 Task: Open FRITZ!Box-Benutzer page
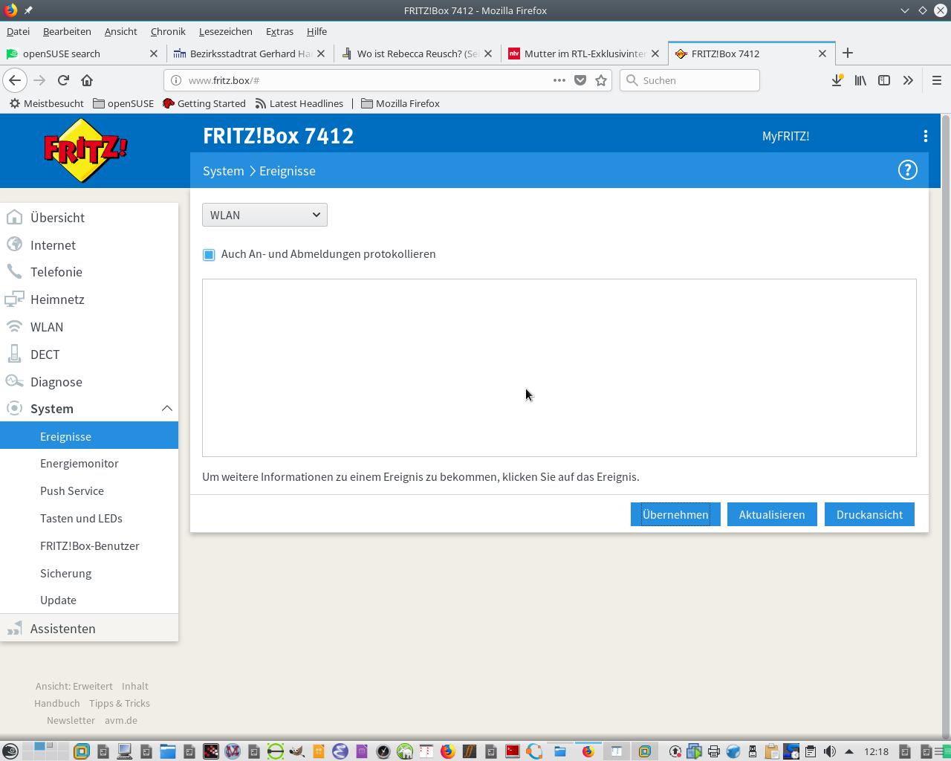point(90,545)
